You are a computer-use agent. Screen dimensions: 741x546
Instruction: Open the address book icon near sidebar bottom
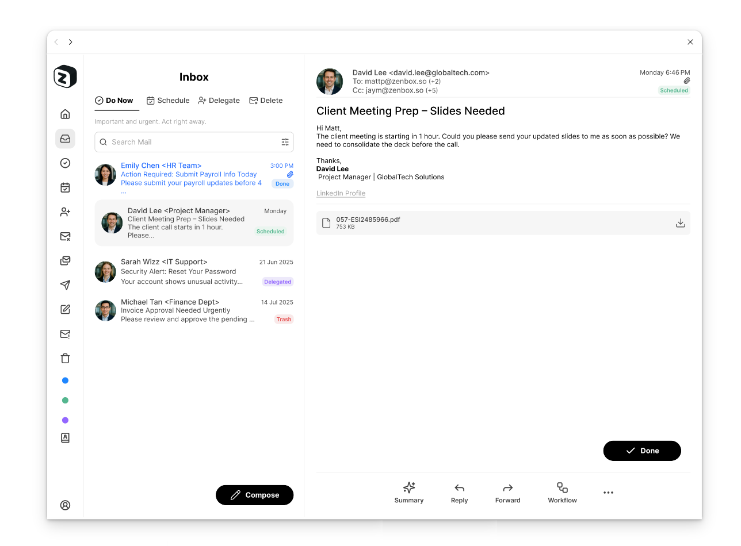(65, 438)
